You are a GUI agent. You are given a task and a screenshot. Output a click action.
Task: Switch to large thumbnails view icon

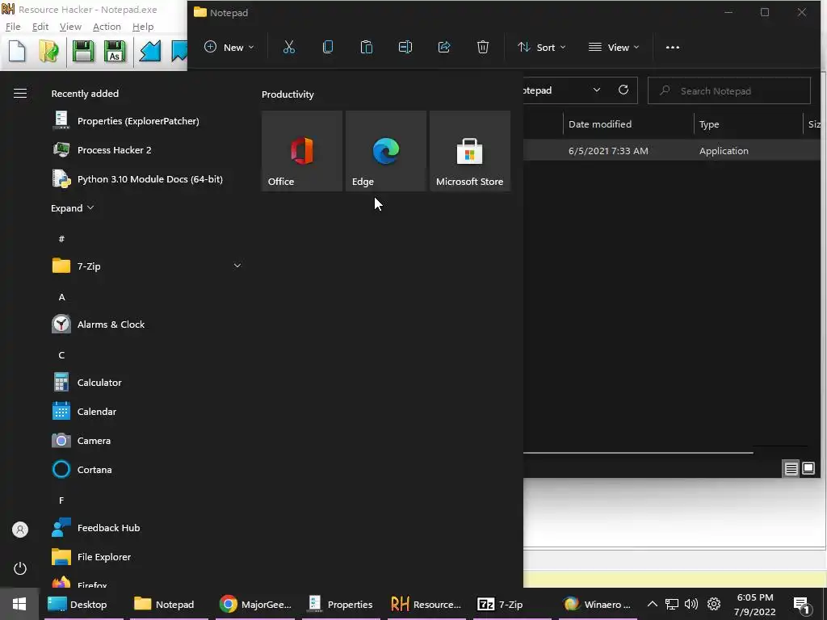[x=808, y=468]
